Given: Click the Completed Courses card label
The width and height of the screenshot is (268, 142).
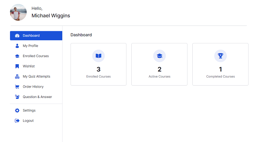Looking at the screenshot, I should click(220, 77).
